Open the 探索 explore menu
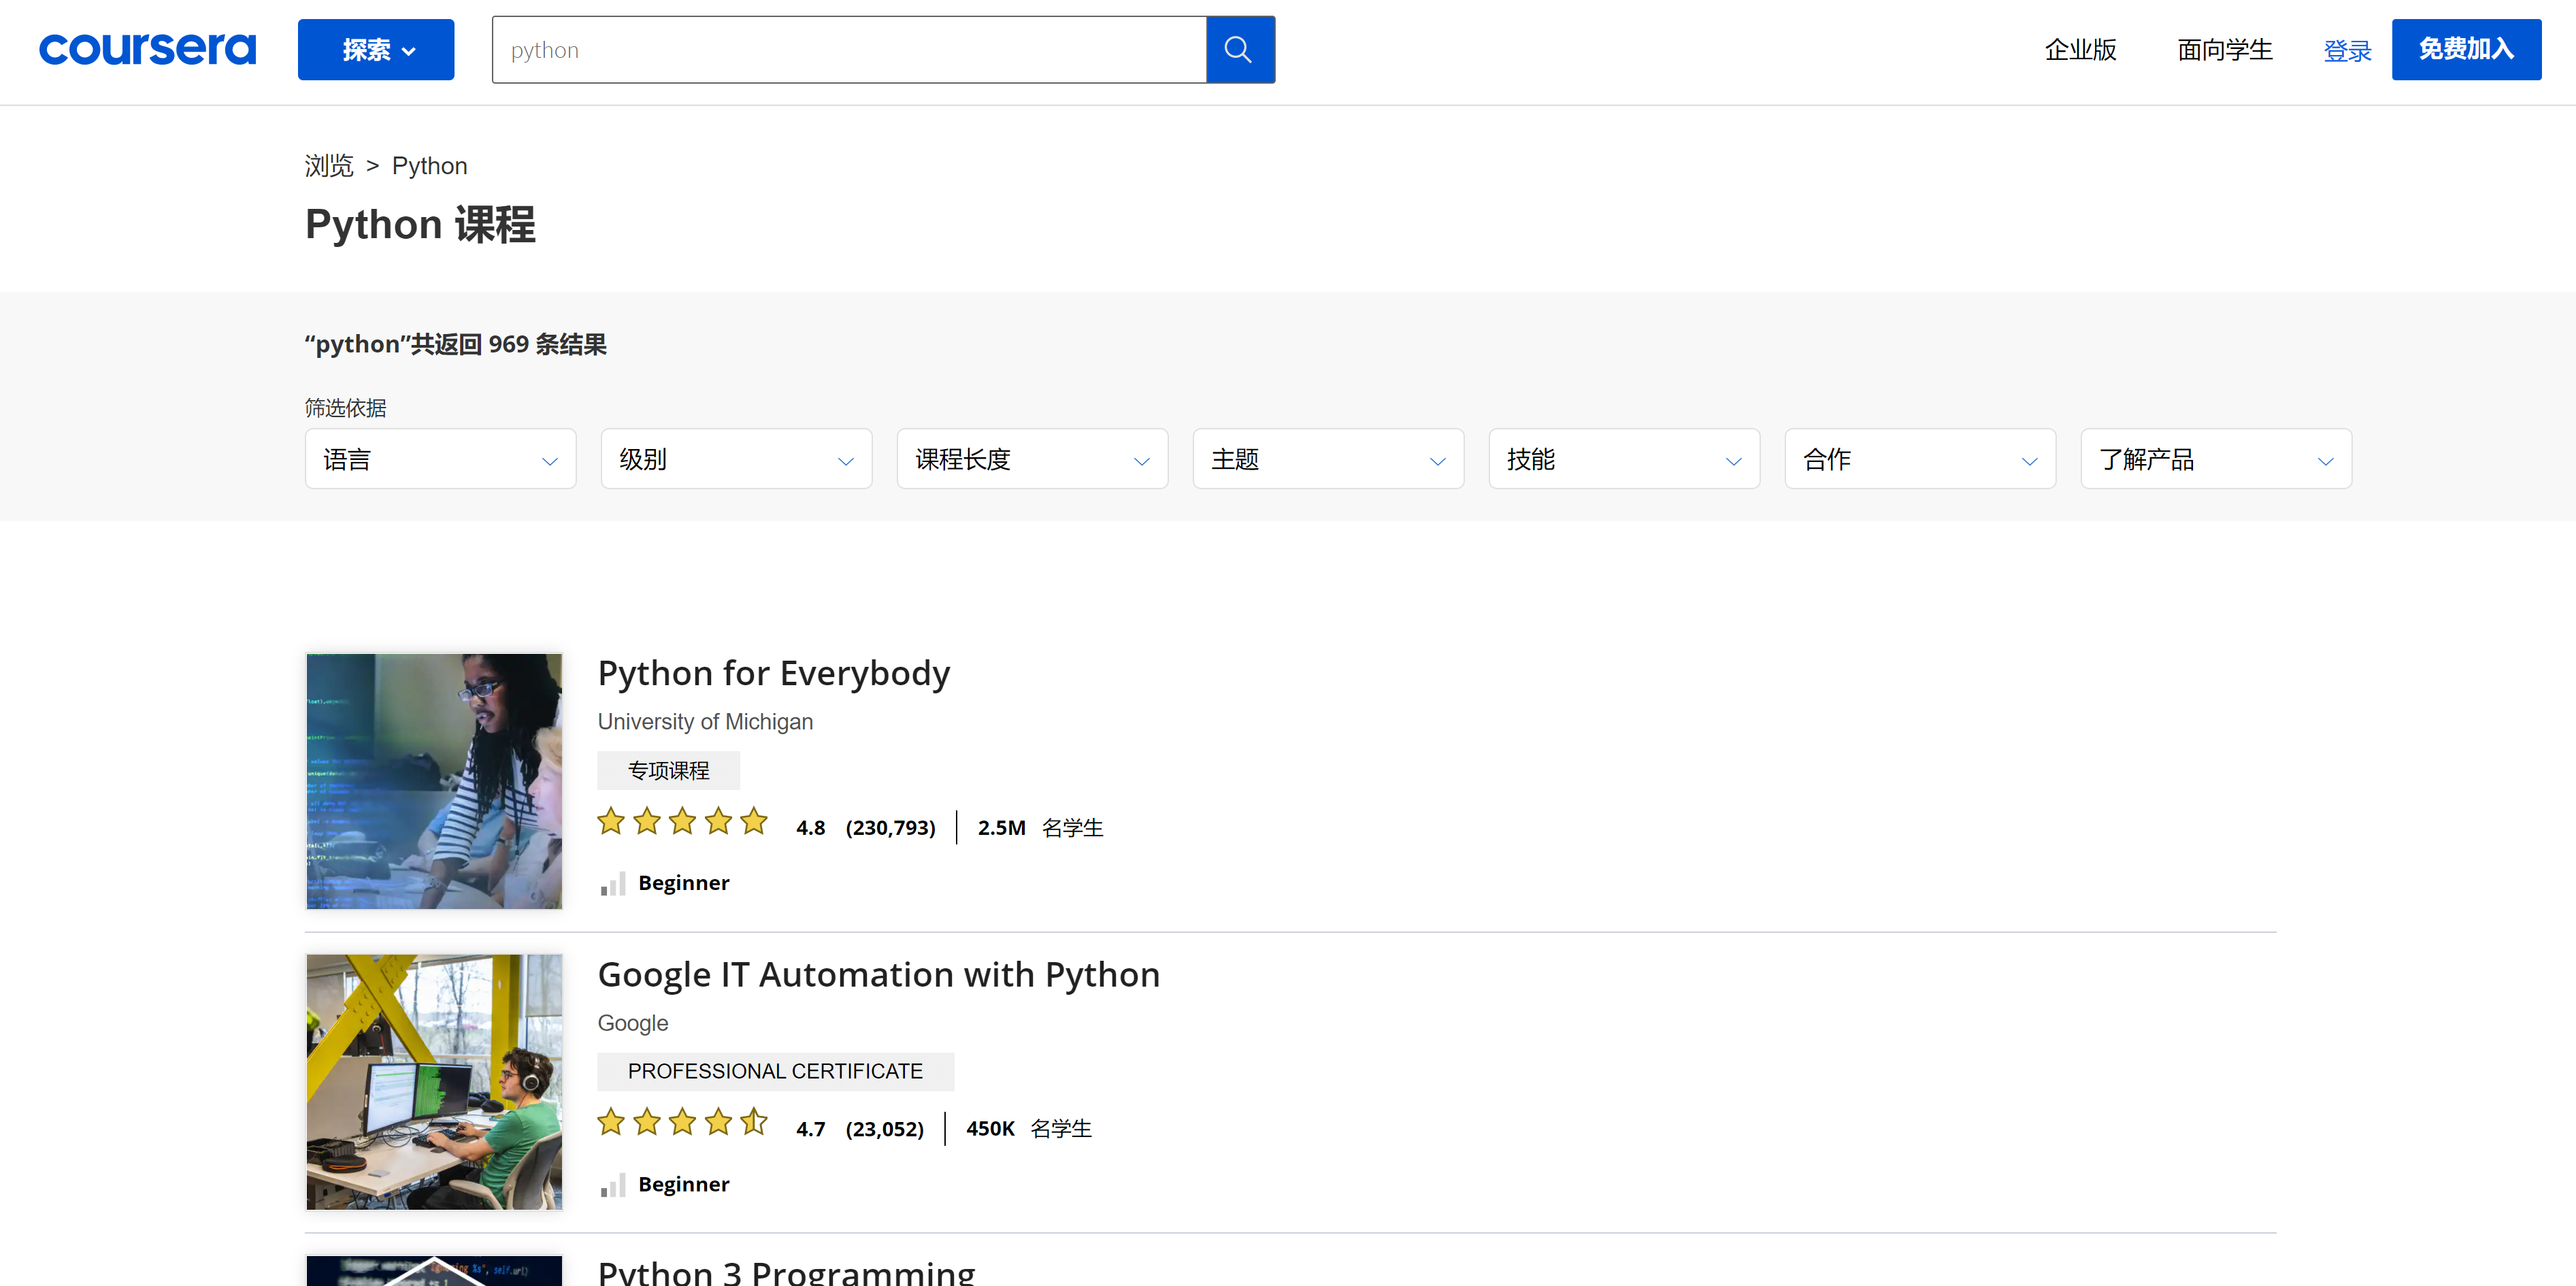2576x1286 pixels. coord(376,49)
